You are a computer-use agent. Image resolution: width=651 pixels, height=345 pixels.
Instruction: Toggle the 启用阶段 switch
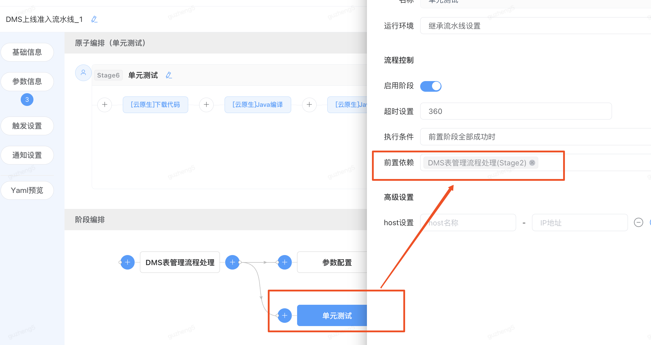click(431, 86)
